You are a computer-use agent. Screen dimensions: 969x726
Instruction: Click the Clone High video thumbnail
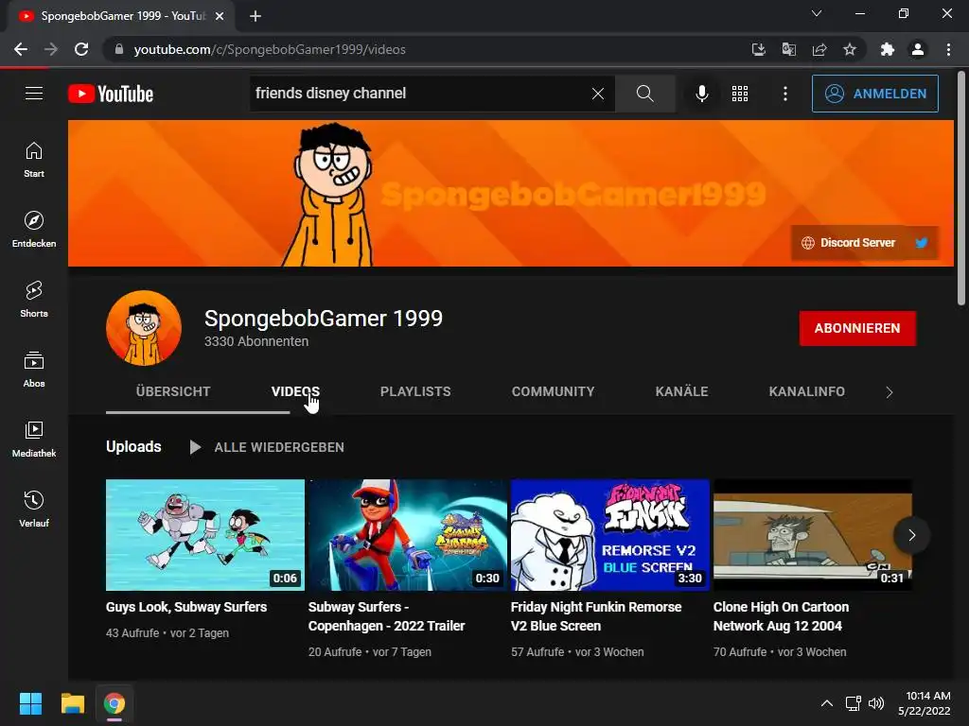(x=813, y=535)
